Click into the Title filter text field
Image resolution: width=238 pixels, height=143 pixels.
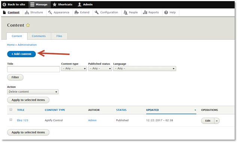tap(33, 69)
